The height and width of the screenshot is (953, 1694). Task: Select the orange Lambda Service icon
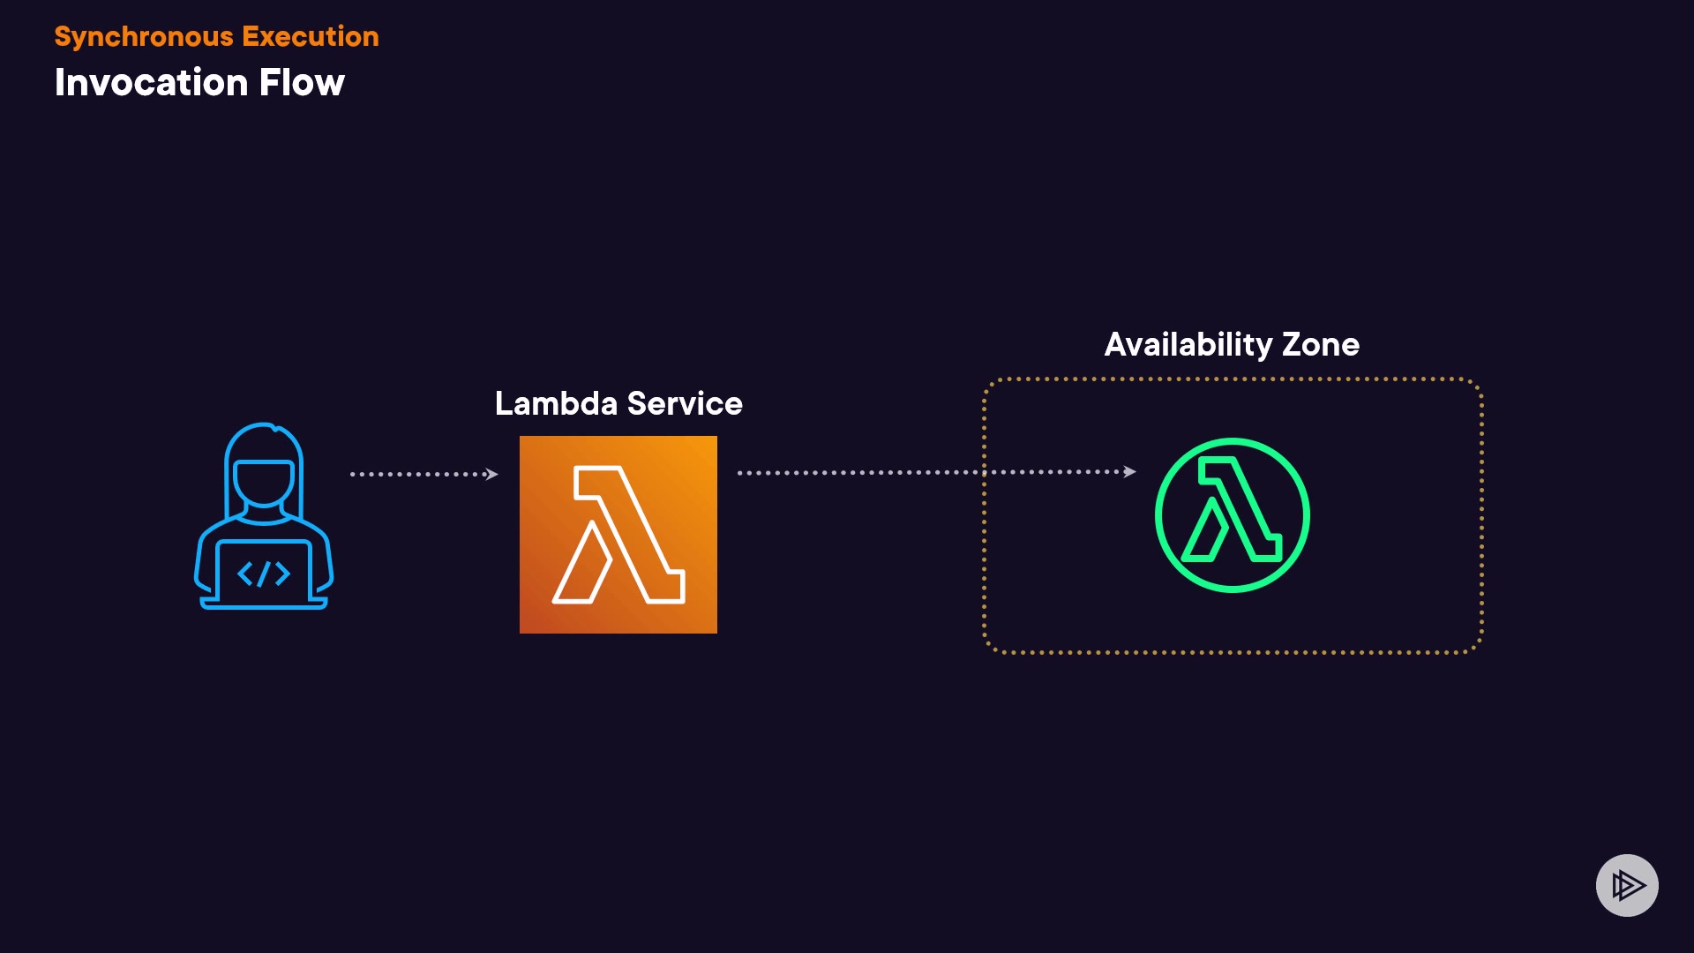click(618, 535)
